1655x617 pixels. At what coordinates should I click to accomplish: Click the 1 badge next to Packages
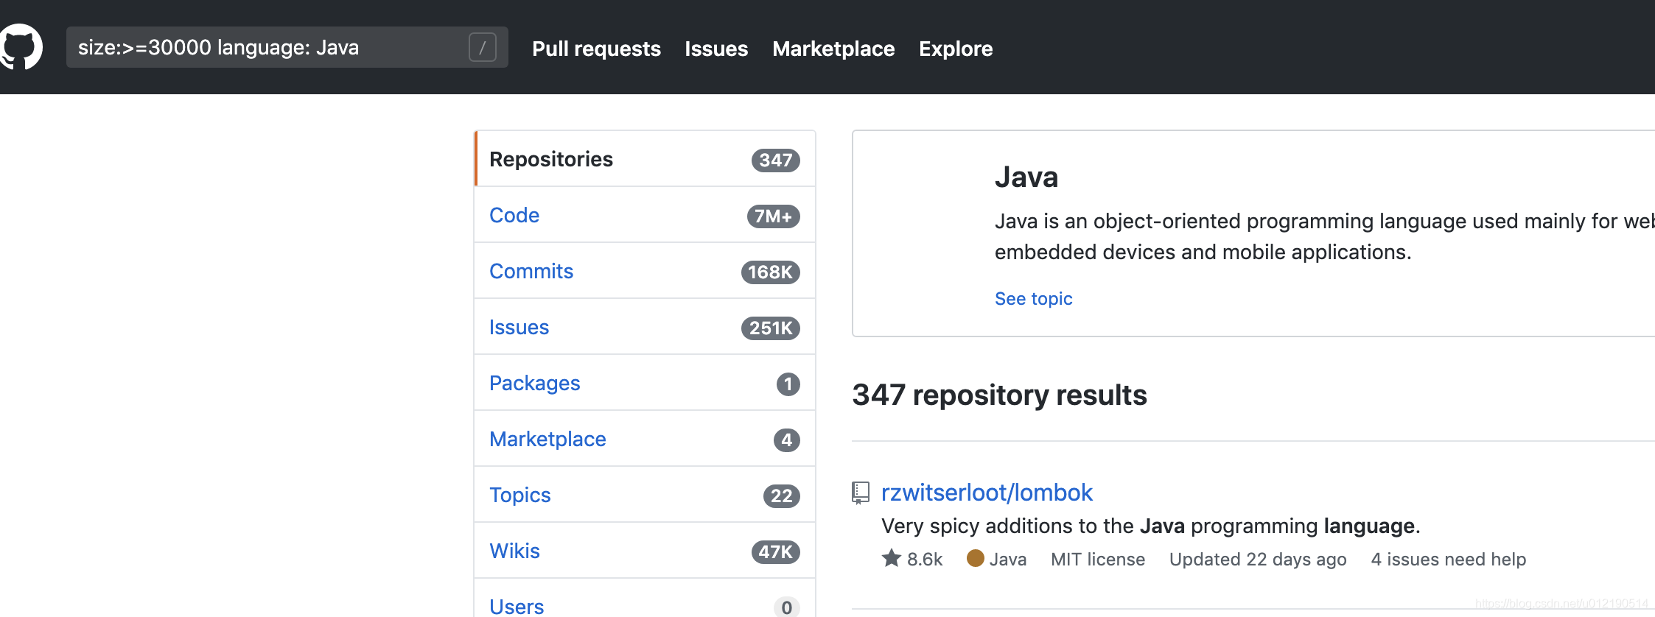tap(788, 384)
